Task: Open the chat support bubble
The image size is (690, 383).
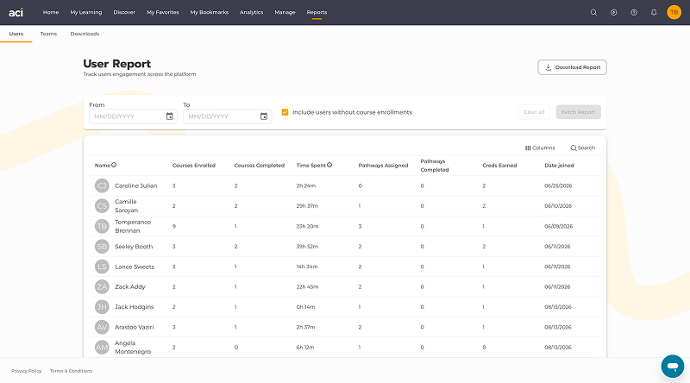Action: tap(673, 367)
